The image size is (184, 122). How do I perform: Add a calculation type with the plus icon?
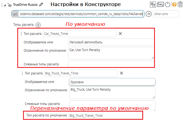pos(38,25)
